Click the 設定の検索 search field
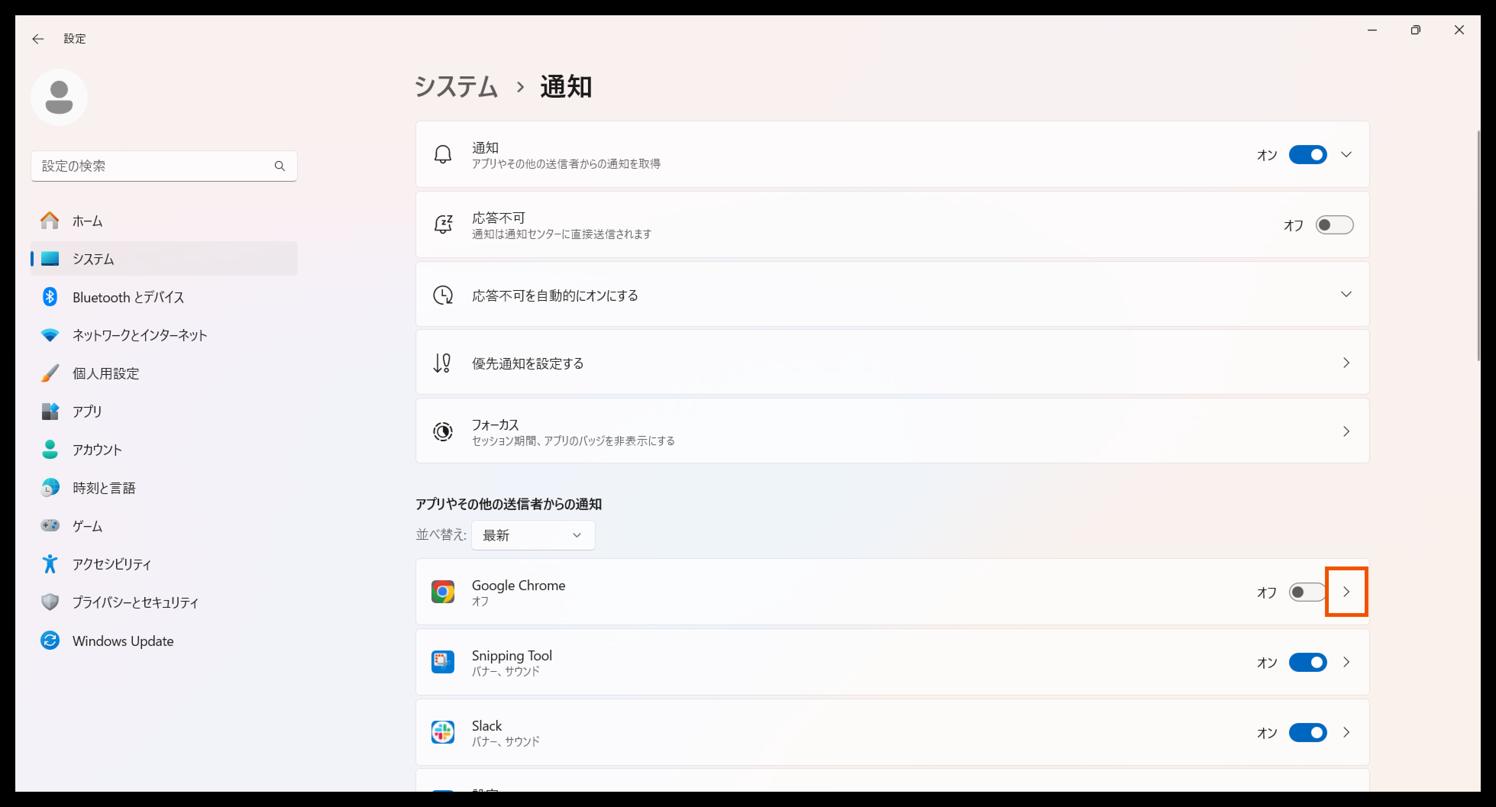 (x=151, y=166)
